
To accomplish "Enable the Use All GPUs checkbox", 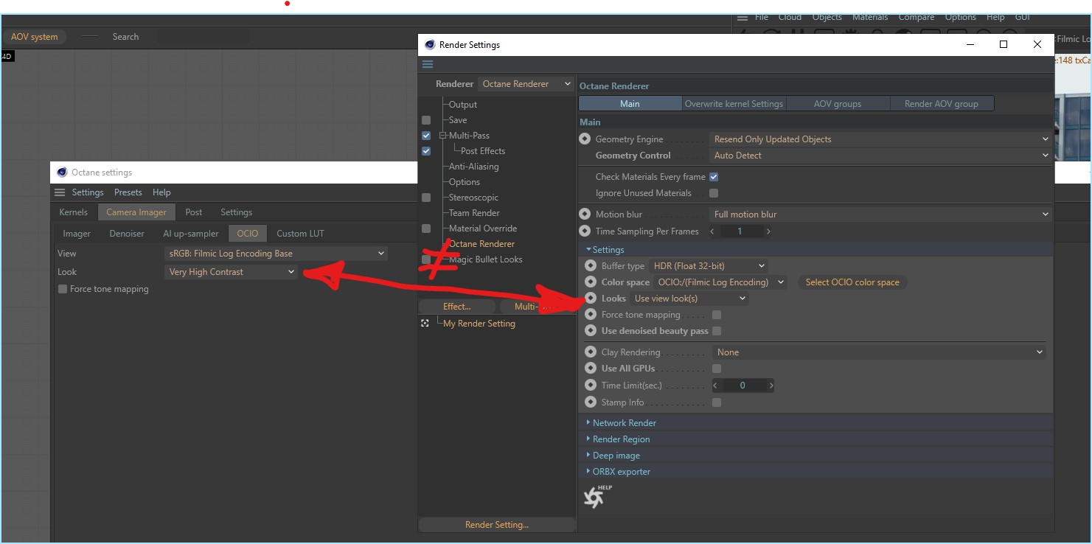I will [717, 369].
